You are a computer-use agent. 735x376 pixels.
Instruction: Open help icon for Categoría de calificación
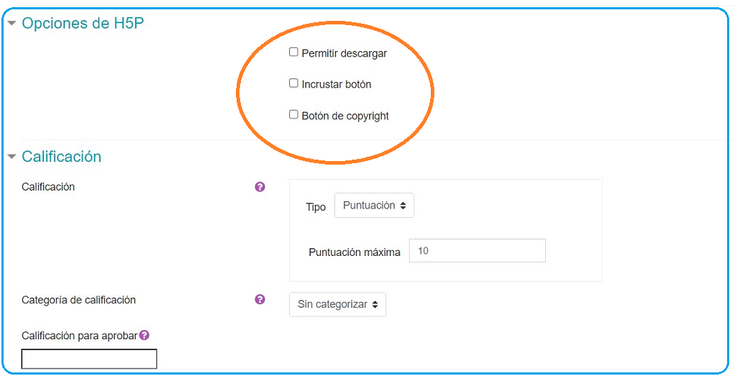click(260, 300)
